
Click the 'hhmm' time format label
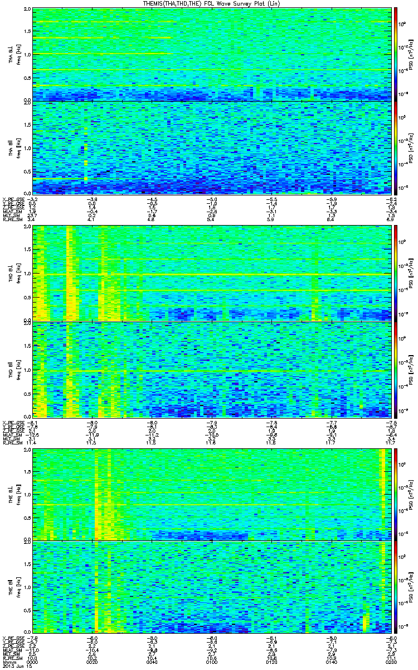[8, 663]
